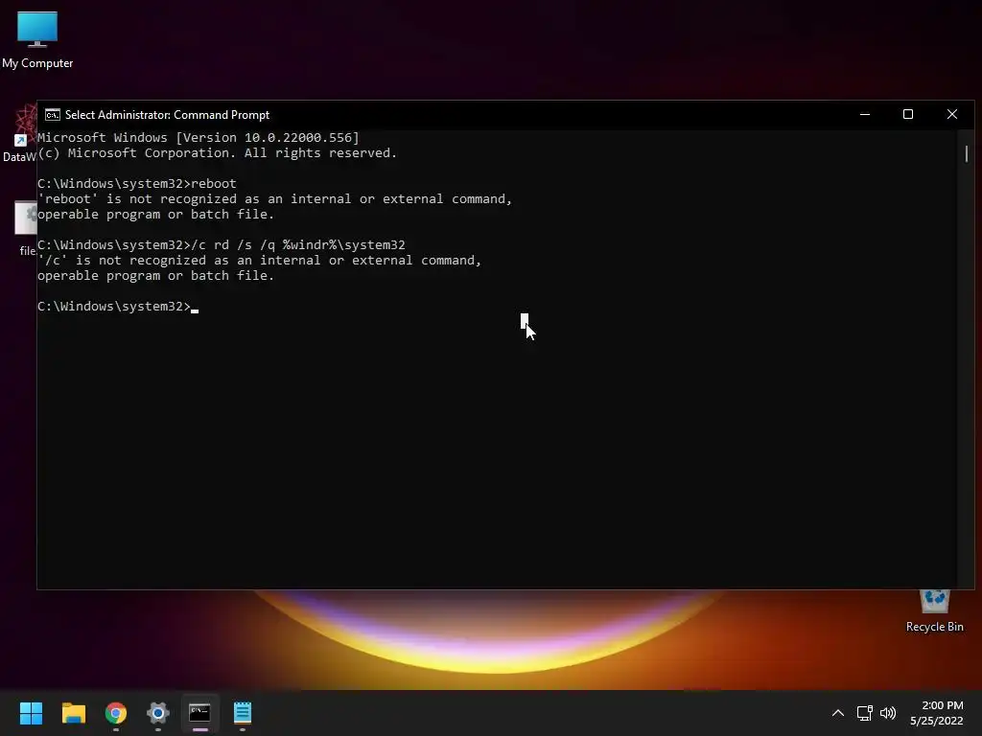
Task: Show hidden system tray icons
Action: point(838,713)
